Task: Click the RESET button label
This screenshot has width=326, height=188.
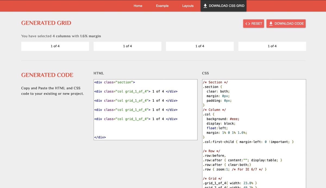Action: click(257, 24)
